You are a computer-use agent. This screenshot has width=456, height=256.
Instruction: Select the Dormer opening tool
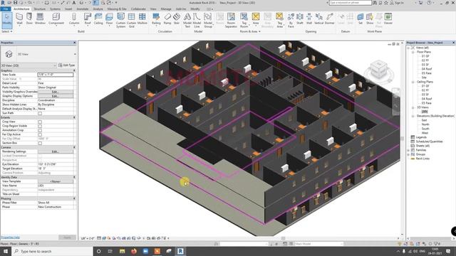point(329,19)
